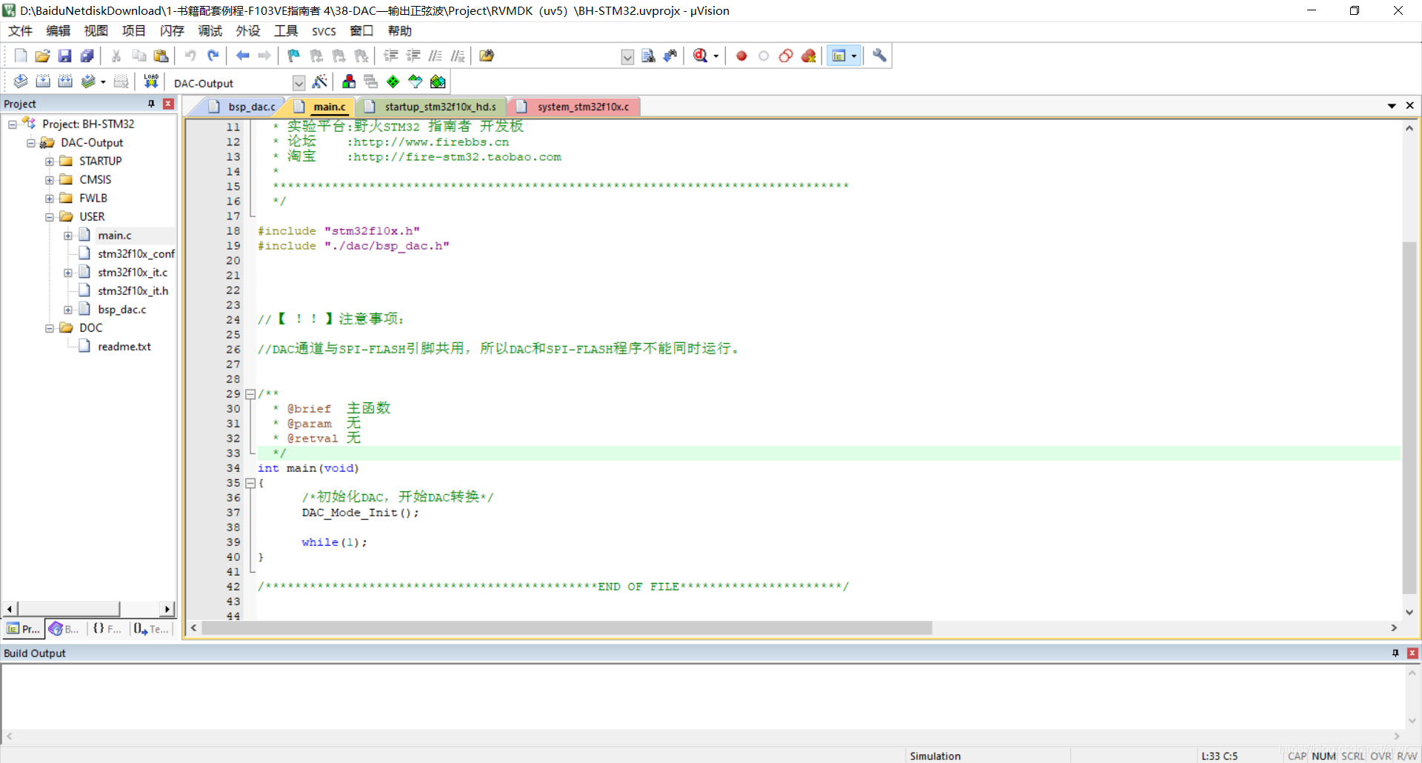Open the 工具 menu

tap(286, 30)
